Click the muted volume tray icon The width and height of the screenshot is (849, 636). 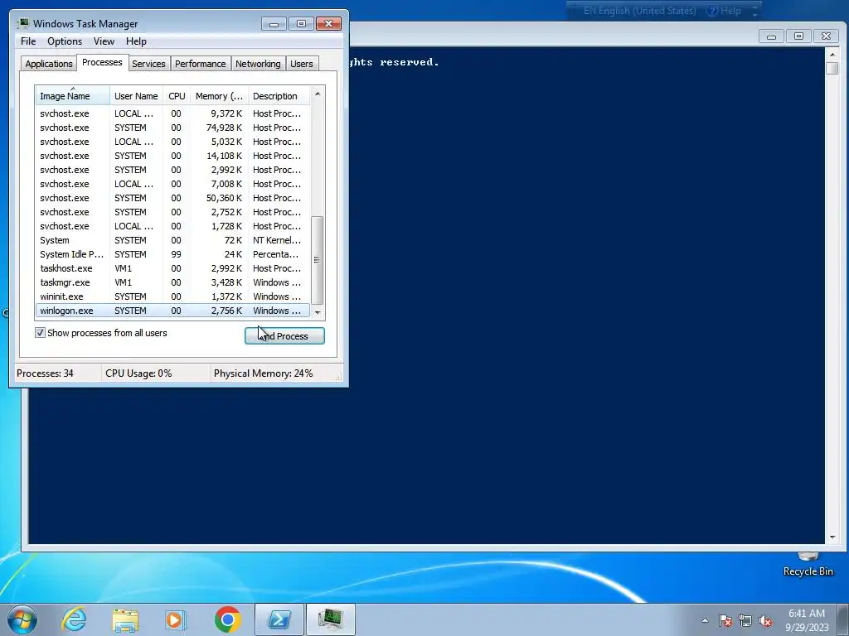coord(765,620)
